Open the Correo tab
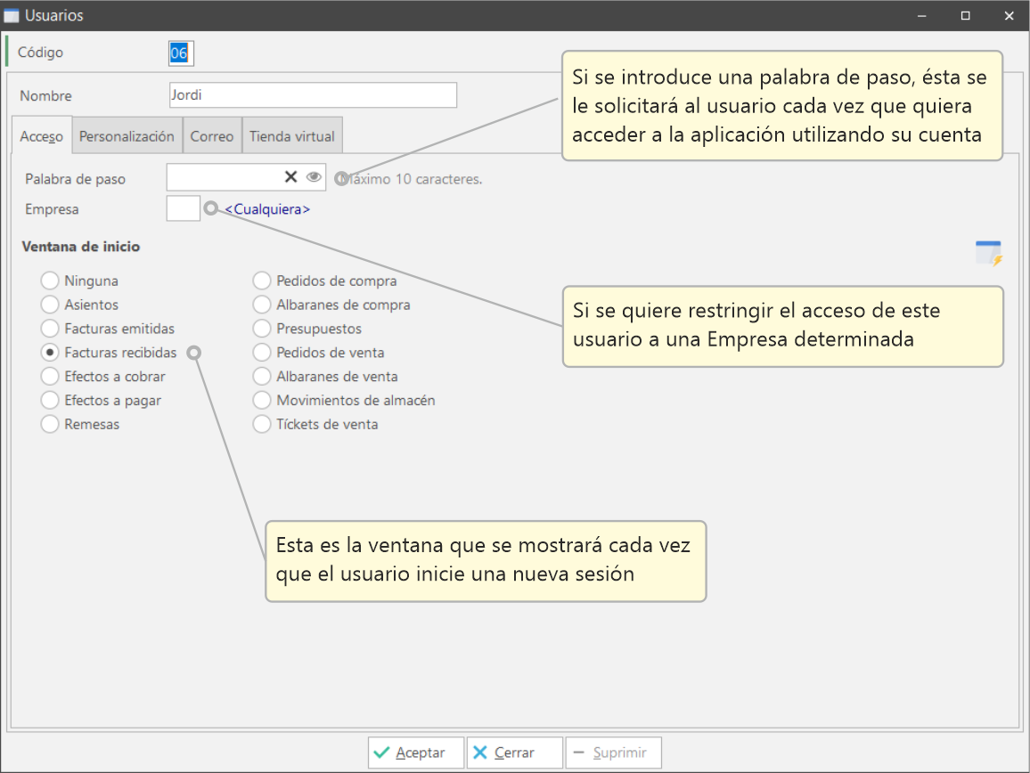The image size is (1030, 773). [212, 136]
